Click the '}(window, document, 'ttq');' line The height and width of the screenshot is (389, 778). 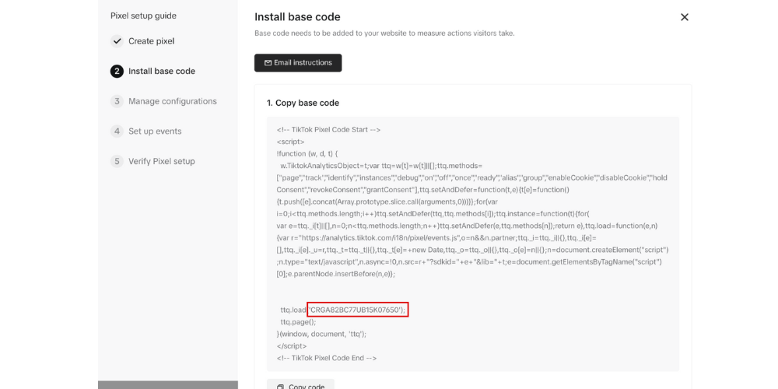321,334
